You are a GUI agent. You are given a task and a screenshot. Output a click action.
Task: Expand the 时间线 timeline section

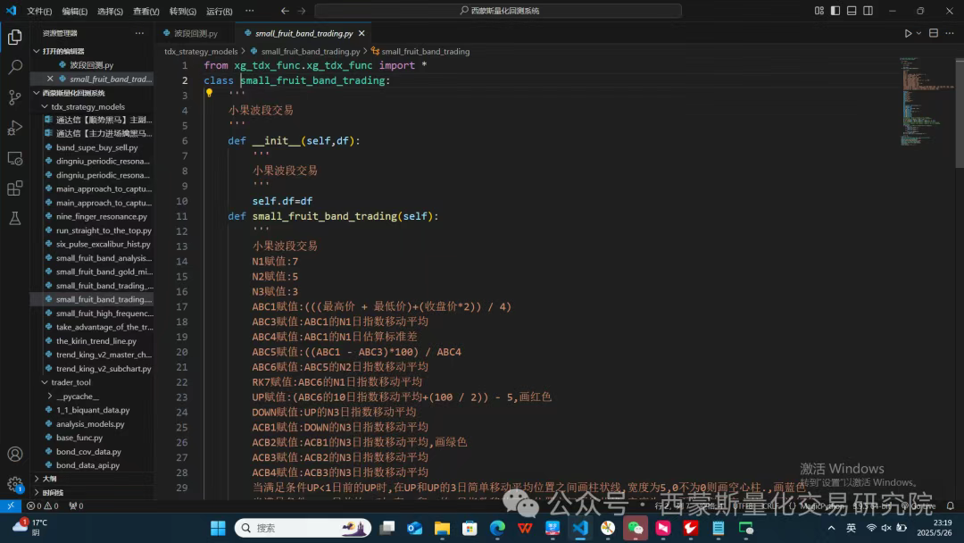coord(92,493)
